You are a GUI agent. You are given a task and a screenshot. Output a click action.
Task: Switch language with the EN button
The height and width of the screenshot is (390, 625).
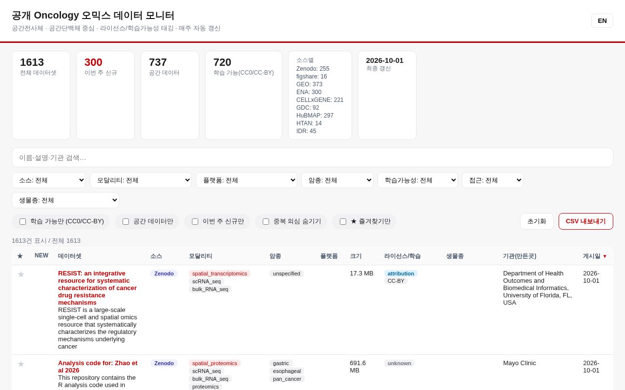coord(602,20)
